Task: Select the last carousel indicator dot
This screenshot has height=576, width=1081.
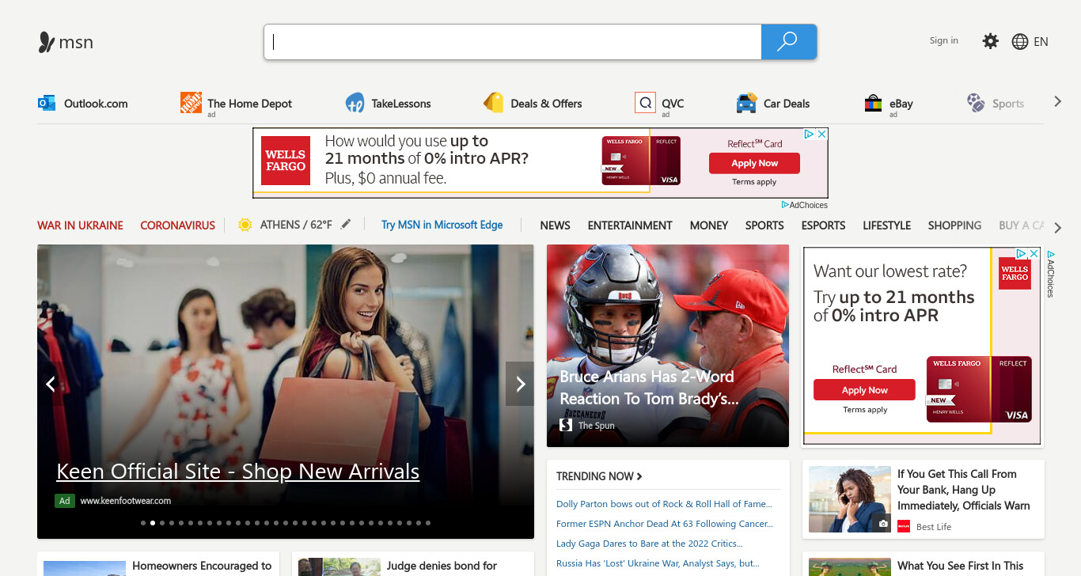Action: coord(428,523)
